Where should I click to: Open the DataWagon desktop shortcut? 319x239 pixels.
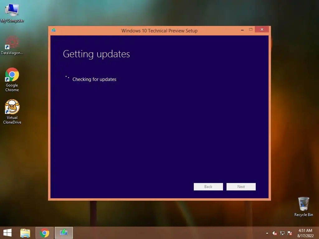coord(12,45)
